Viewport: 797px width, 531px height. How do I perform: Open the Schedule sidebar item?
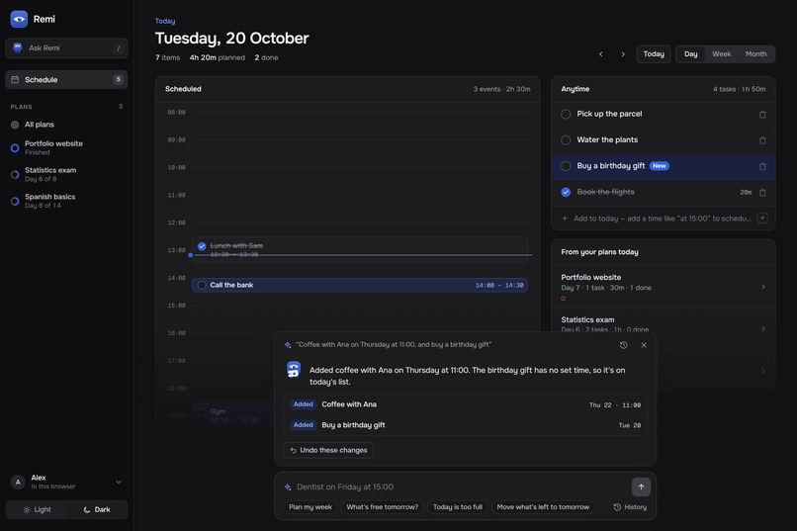[66, 79]
